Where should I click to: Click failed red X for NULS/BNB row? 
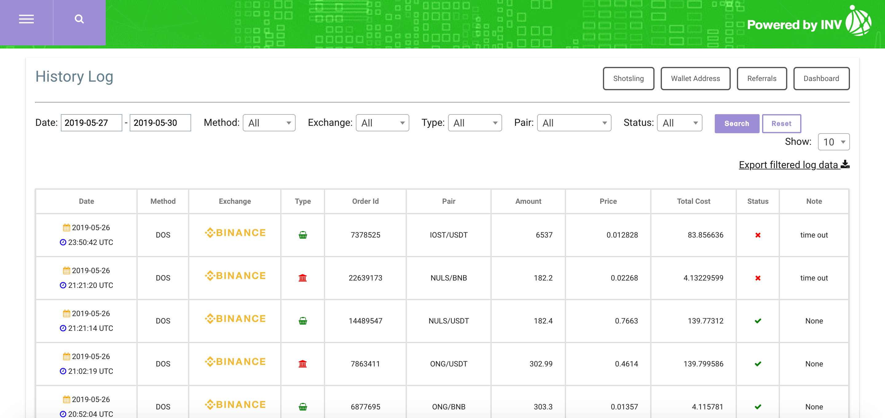[758, 278]
